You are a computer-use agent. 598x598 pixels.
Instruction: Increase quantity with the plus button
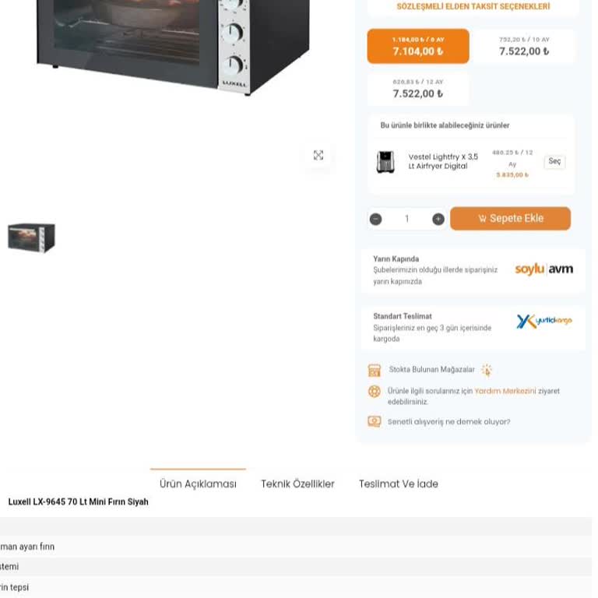click(438, 219)
